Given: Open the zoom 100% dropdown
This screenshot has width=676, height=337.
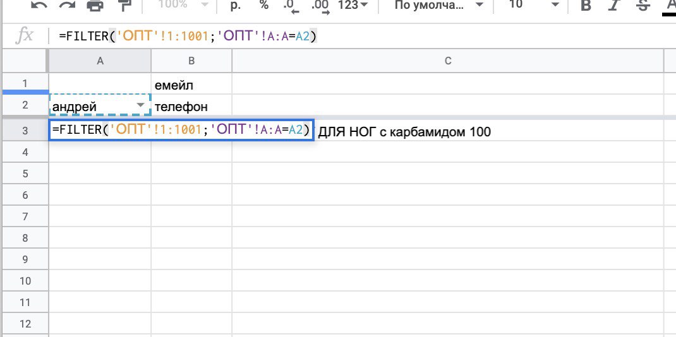Looking at the screenshot, I should (x=183, y=5).
